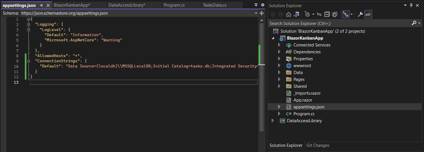
Task: Open the Schema URL dropdown
Action: [x=256, y=13]
